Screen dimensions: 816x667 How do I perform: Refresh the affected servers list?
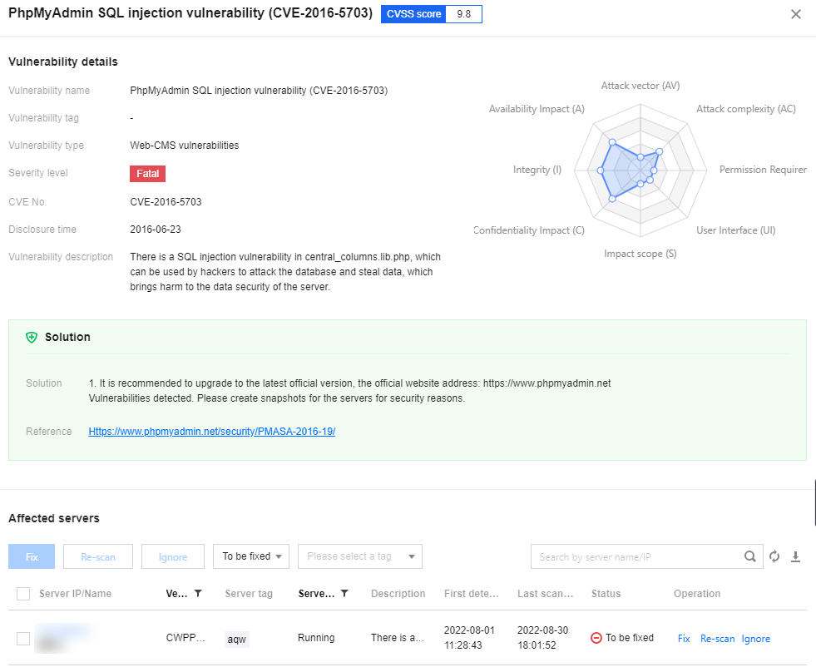point(774,556)
